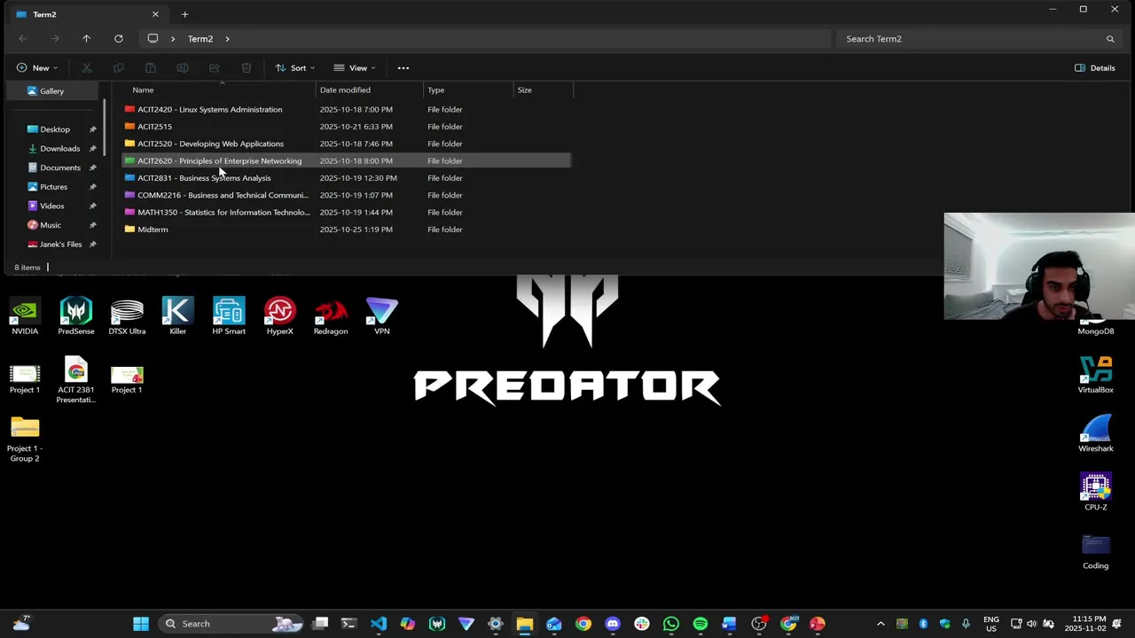This screenshot has height=638, width=1135.
Task: Select ACIT2831 Business Systems Analysis folder
Action: pyautogui.click(x=346, y=178)
